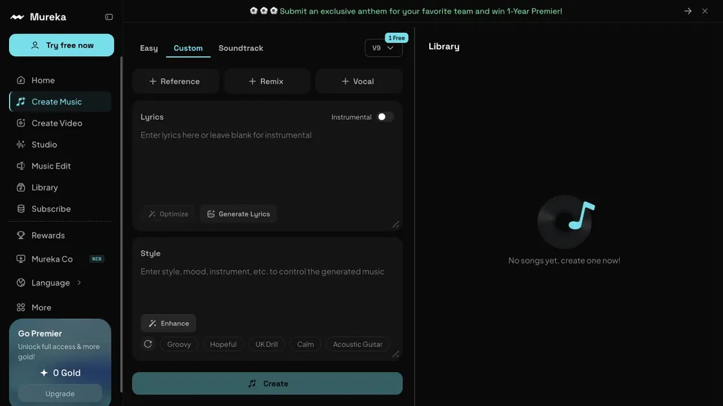Open Music Edit page
Image resolution: width=723 pixels, height=406 pixels.
[60, 166]
